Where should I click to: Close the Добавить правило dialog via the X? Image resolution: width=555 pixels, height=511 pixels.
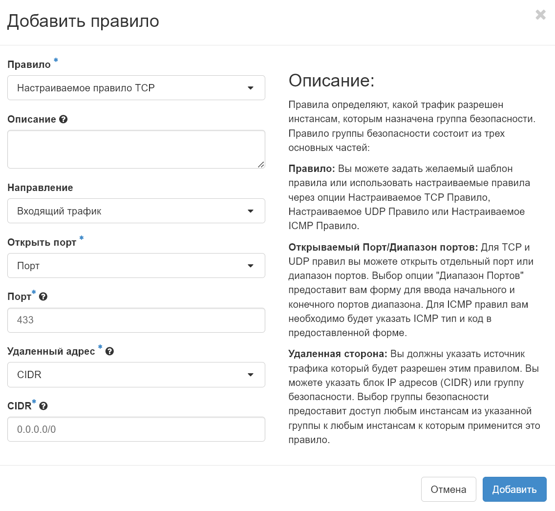[540, 15]
